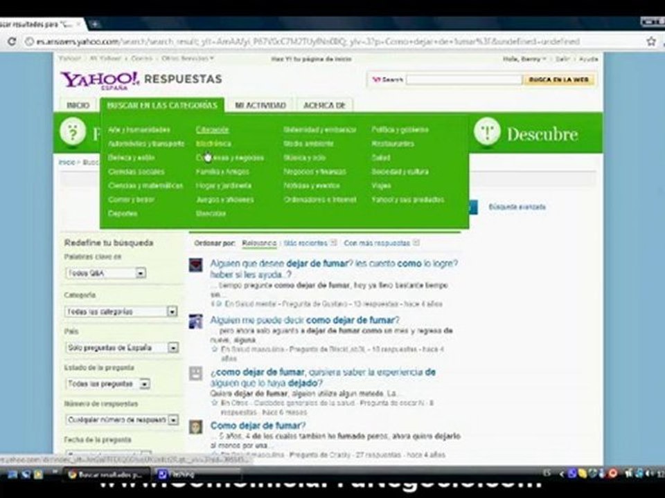665x498 pixels.
Task: Open 'Noticias y eventos' category
Action: pyautogui.click(x=312, y=185)
